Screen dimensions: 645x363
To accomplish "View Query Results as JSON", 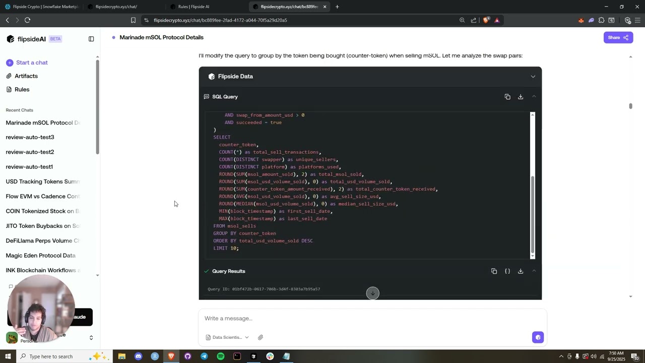I will pos(507,271).
